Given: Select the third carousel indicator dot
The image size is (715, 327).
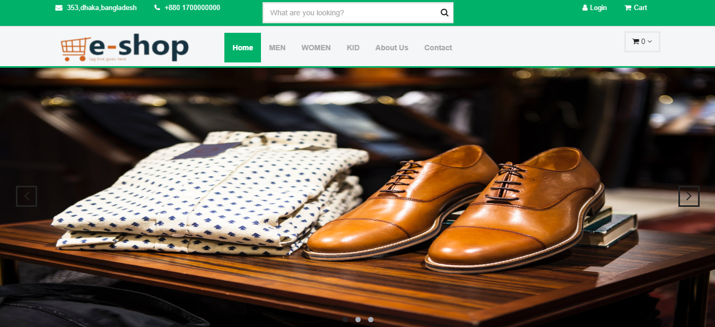Looking at the screenshot, I should pyautogui.click(x=371, y=320).
